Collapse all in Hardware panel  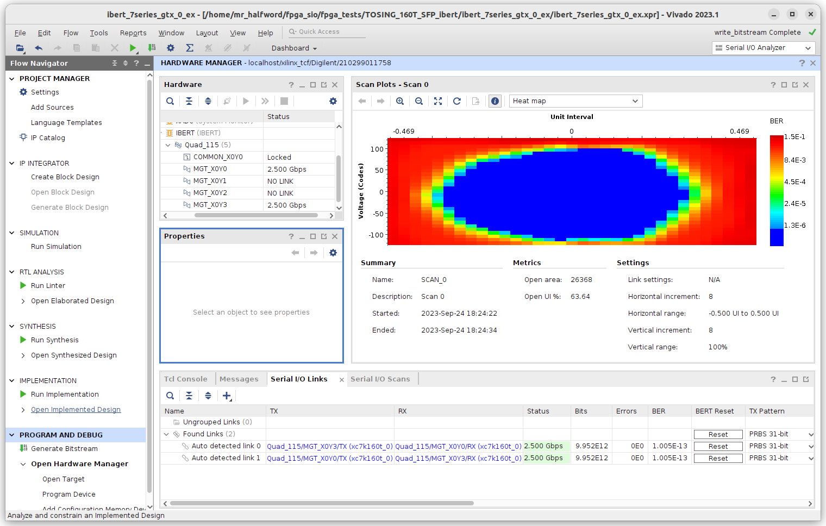[189, 101]
